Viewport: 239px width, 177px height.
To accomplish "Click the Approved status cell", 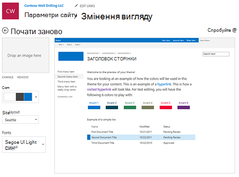I will coord(169,143).
